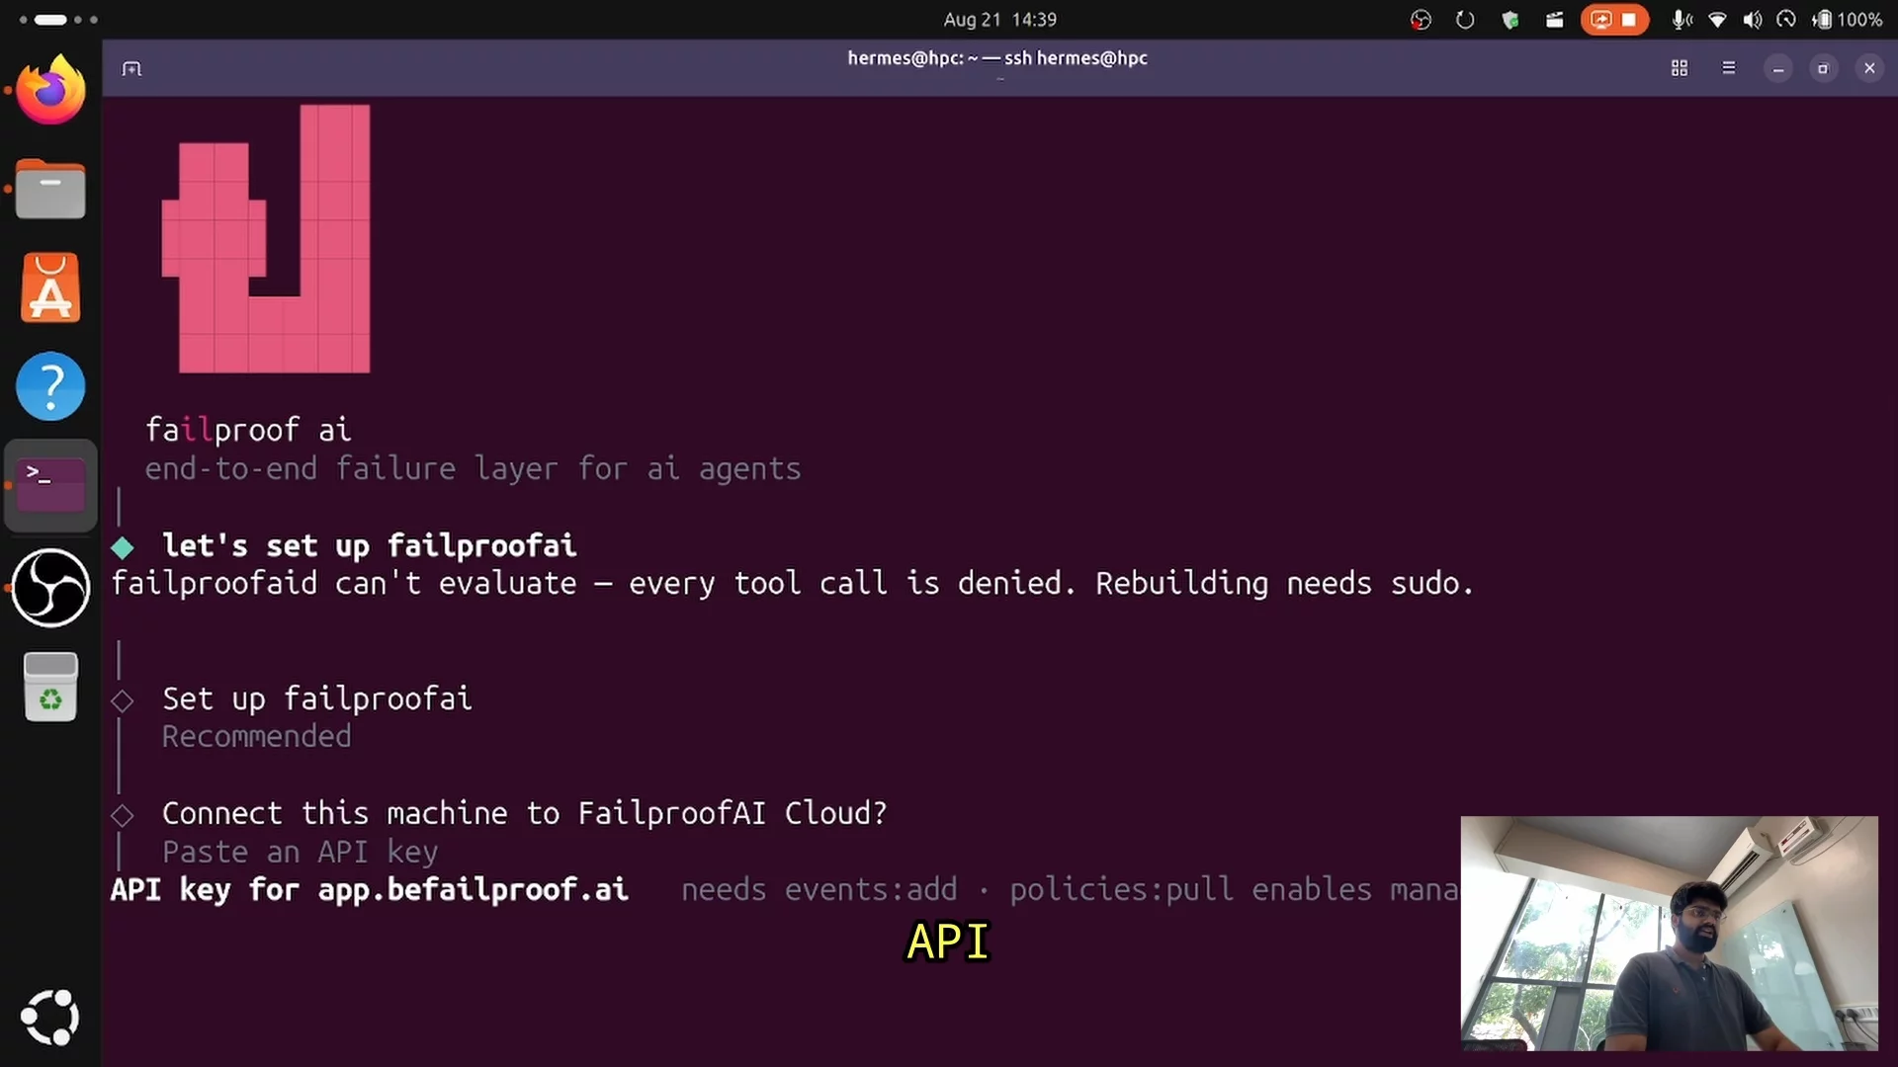
Task: Open the Wi-Fi status icon
Action: 1718,20
